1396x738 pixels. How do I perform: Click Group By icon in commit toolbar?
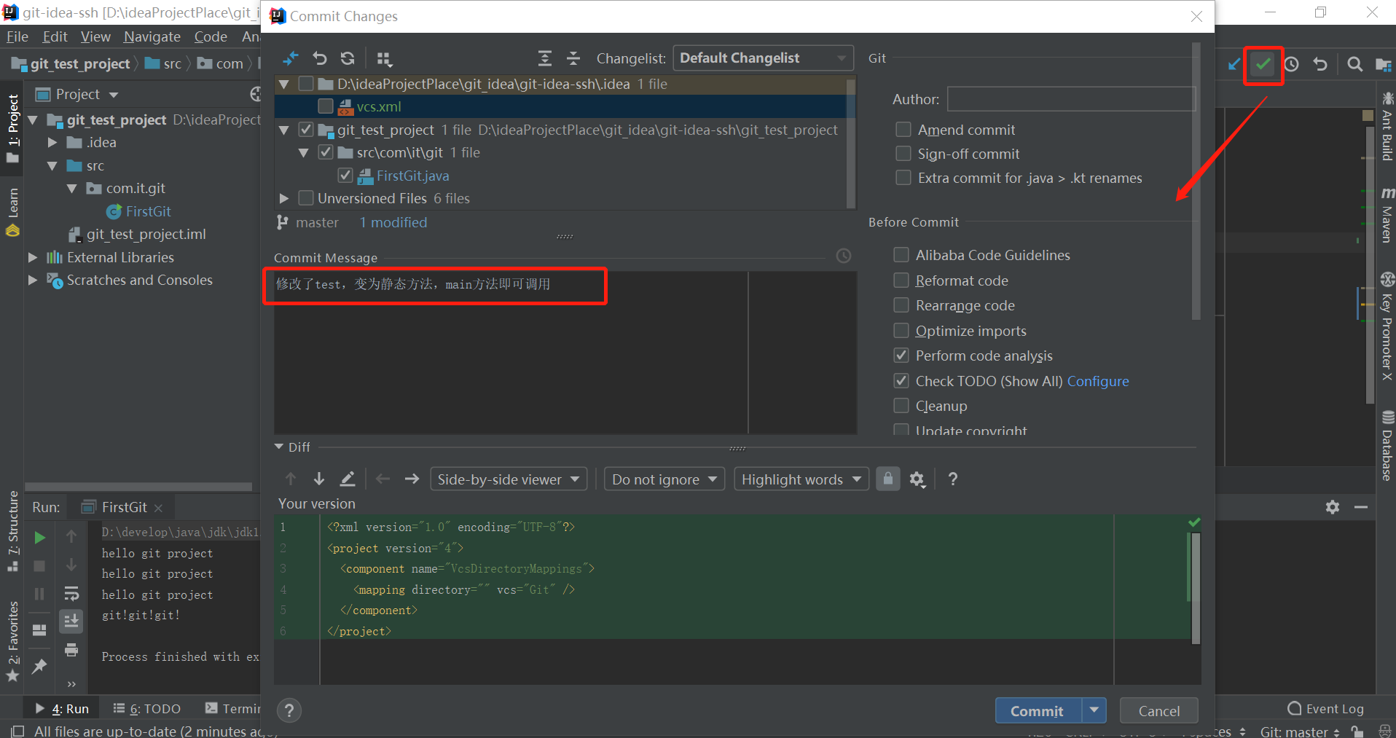click(384, 58)
